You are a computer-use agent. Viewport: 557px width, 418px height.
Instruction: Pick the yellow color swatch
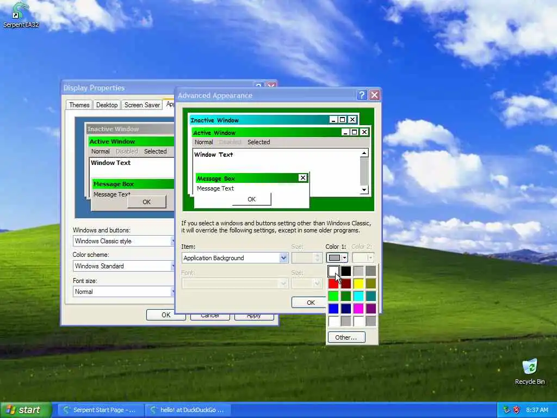(x=358, y=284)
